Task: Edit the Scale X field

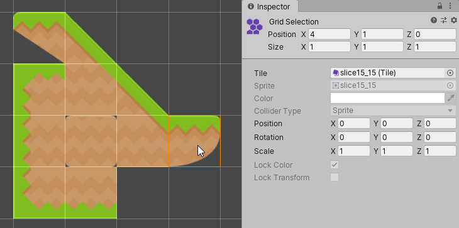Action: tap(354, 151)
